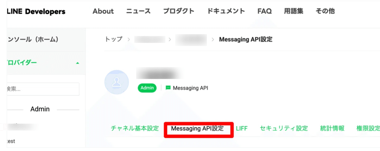Open the ドキュメント menu
380x151 pixels.
(226, 11)
